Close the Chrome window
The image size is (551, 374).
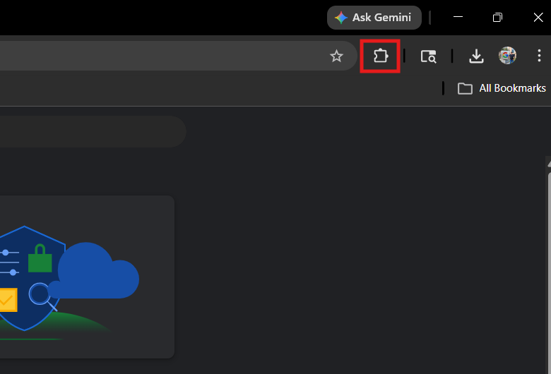click(x=538, y=17)
